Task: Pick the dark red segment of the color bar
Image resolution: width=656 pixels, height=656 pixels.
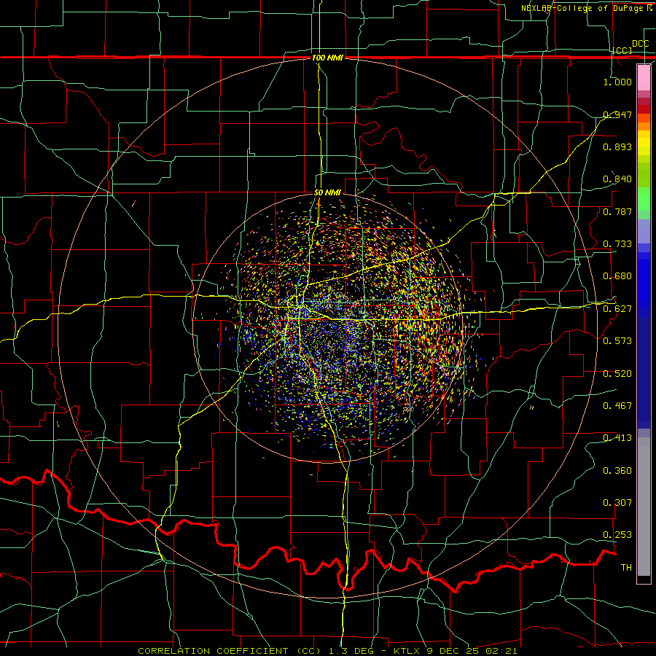Action: coord(644,109)
